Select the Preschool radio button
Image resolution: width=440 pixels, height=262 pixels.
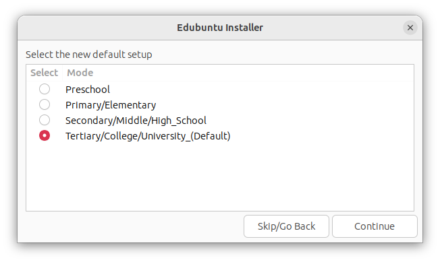click(x=45, y=89)
